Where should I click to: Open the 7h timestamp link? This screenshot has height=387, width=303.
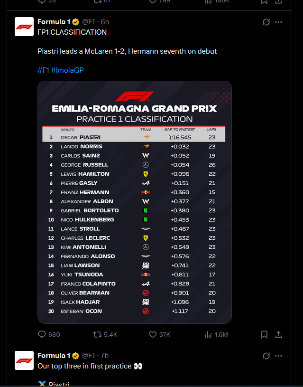click(104, 355)
